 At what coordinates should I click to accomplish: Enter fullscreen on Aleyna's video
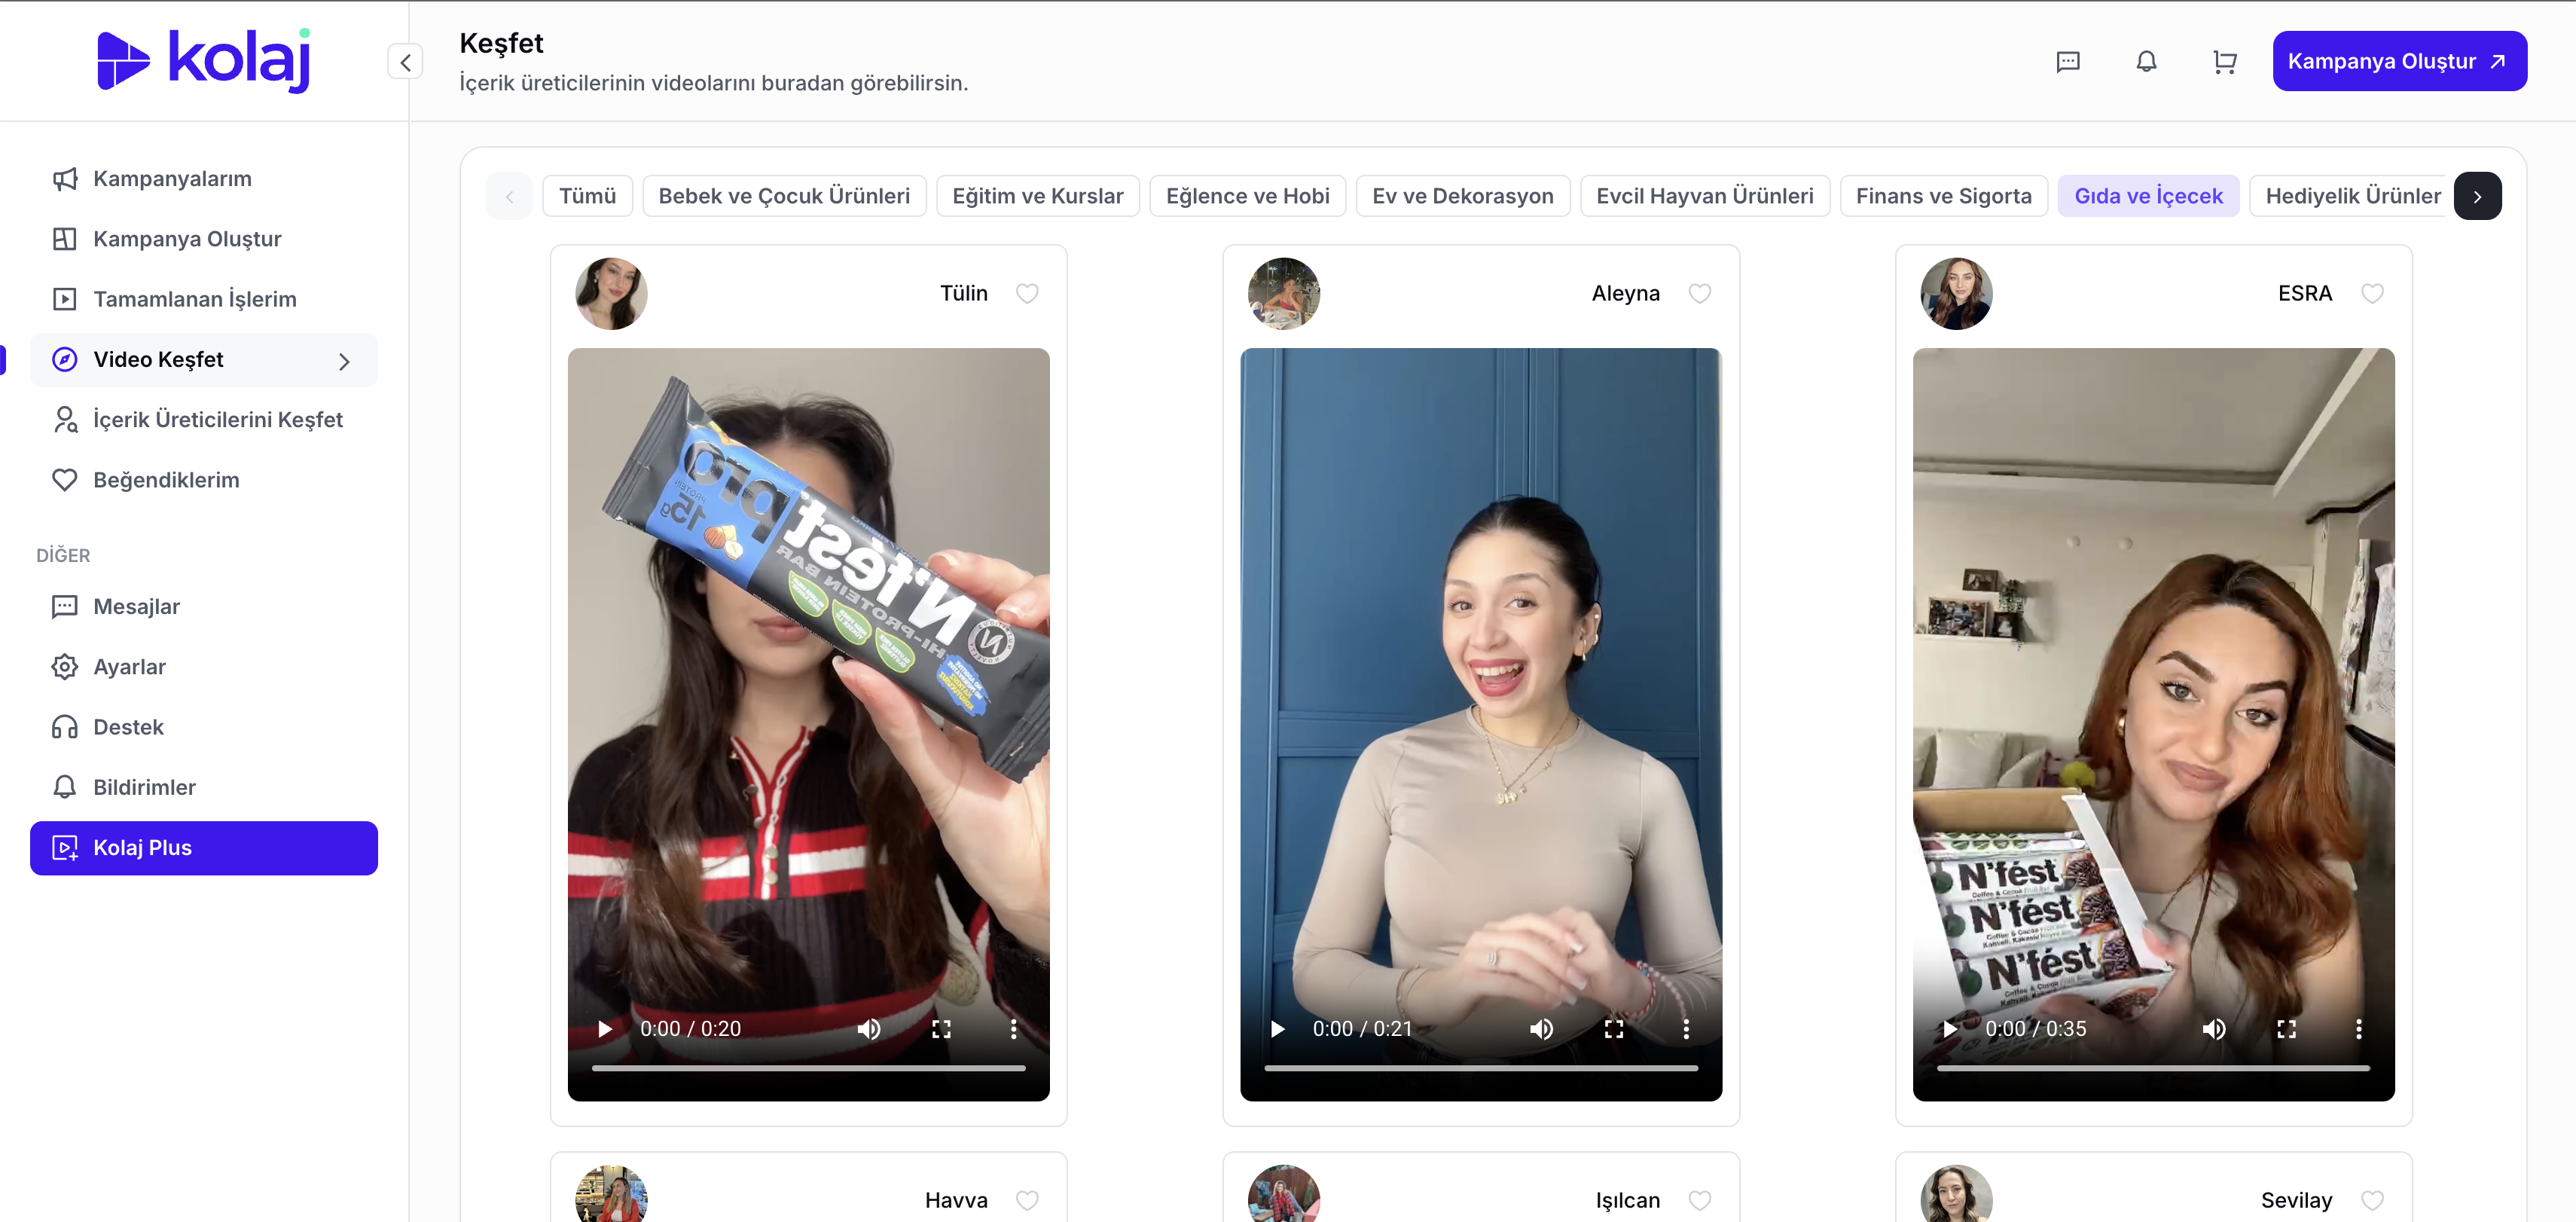(1614, 1029)
